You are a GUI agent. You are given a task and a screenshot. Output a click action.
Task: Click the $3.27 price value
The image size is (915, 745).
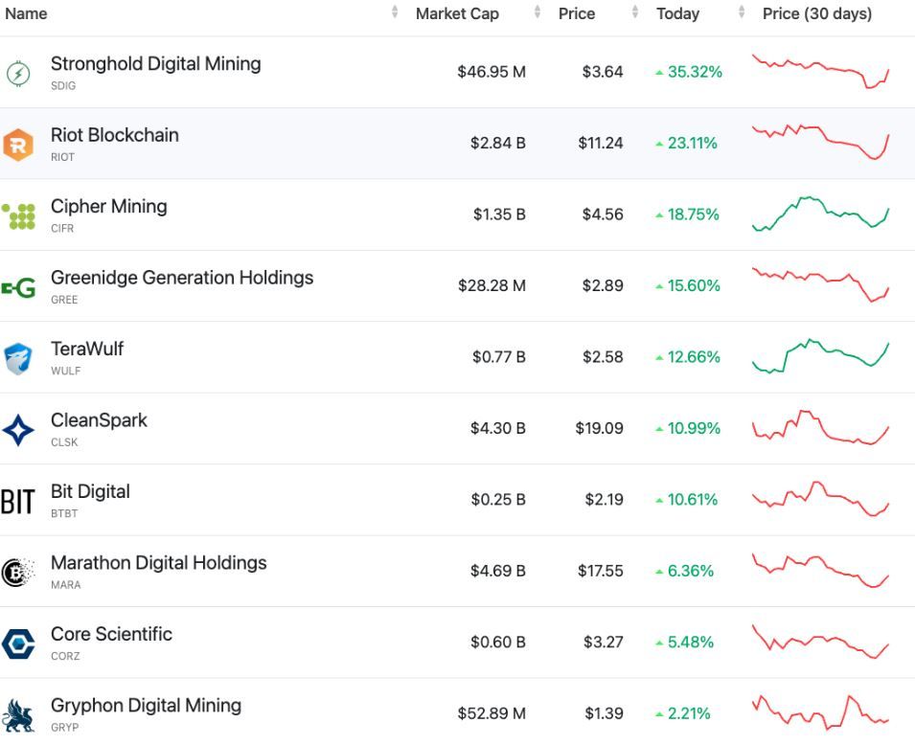(604, 642)
